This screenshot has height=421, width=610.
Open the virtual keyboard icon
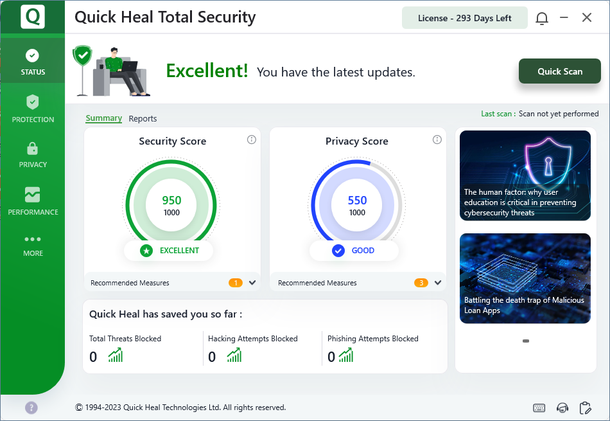point(539,408)
